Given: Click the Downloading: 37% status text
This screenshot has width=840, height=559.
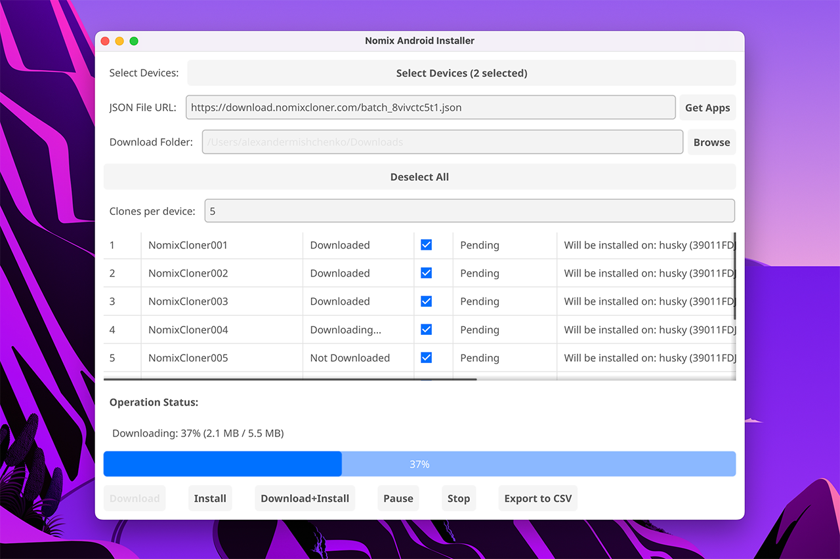Looking at the screenshot, I should click(198, 433).
